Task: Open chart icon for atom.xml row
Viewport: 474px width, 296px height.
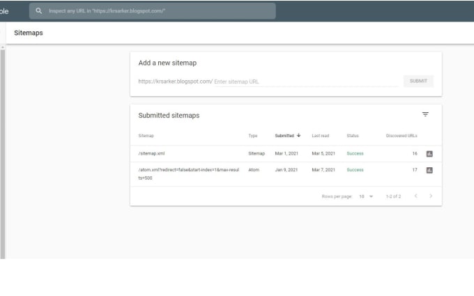Action: (x=429, y=171)
